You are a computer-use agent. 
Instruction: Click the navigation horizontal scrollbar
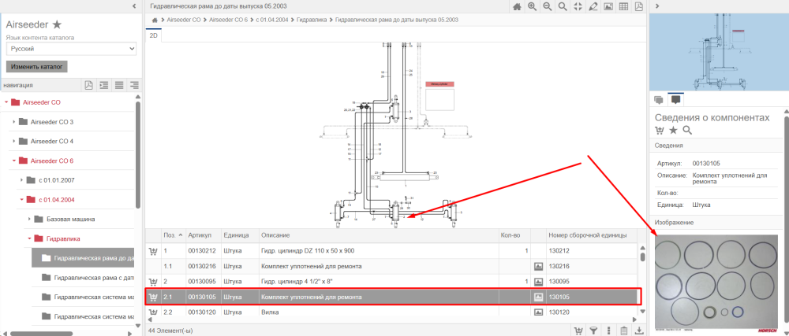(42, 333)
